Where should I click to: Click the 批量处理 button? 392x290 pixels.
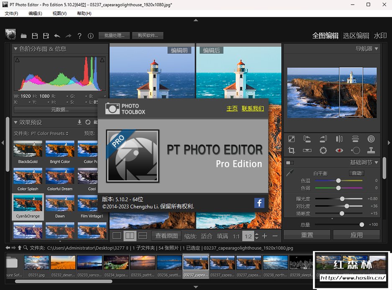pos(114,36)
